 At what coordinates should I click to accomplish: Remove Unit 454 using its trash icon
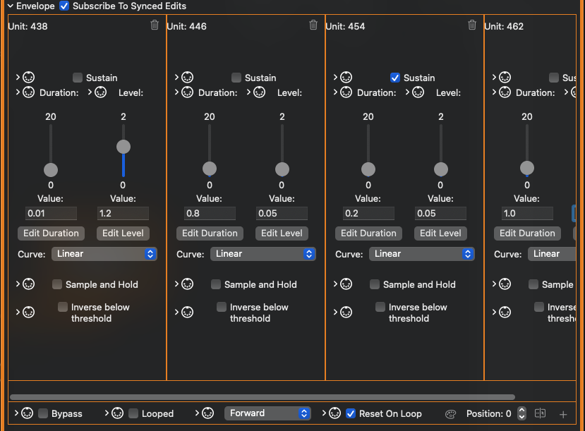point(472,25)
